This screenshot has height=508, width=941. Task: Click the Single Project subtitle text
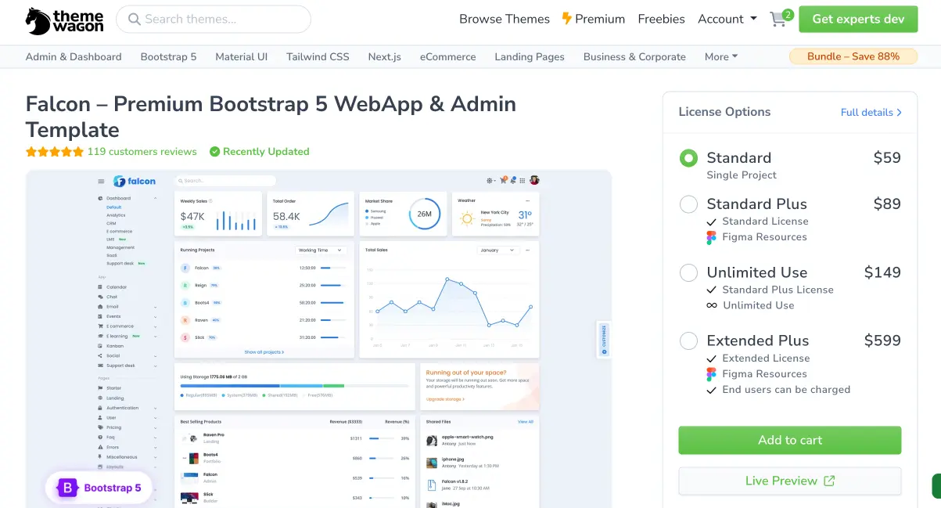(x=742, y=175)
